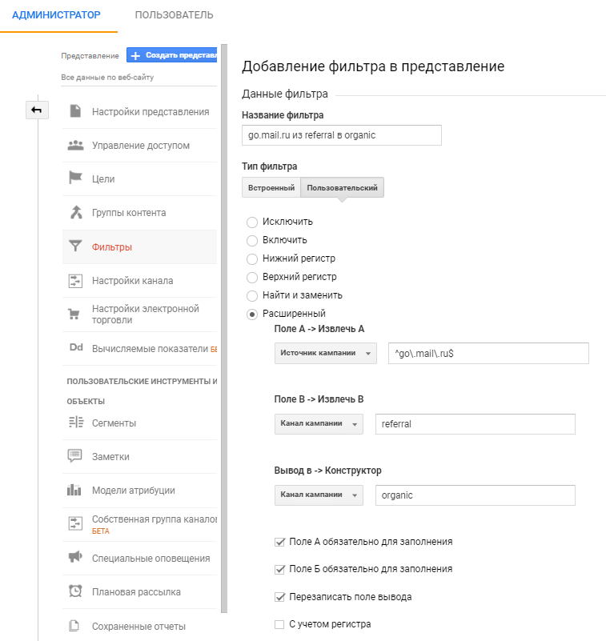The image size is (606, 641).
Task: Click the Создать представление button
Action: coord(172,55)
